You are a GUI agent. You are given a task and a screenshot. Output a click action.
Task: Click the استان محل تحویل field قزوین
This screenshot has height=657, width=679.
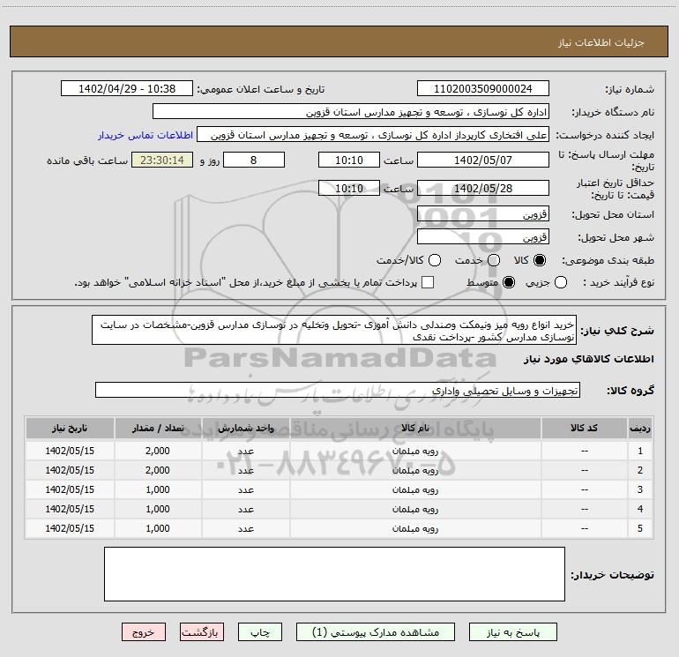(483, 213)
